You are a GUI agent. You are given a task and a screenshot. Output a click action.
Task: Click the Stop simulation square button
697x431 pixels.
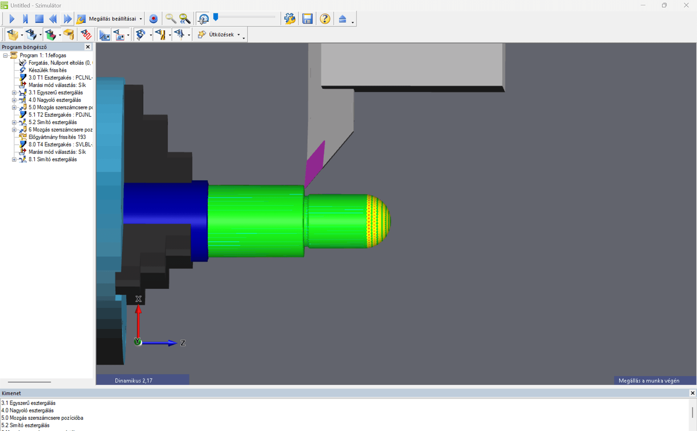point(39,19)
